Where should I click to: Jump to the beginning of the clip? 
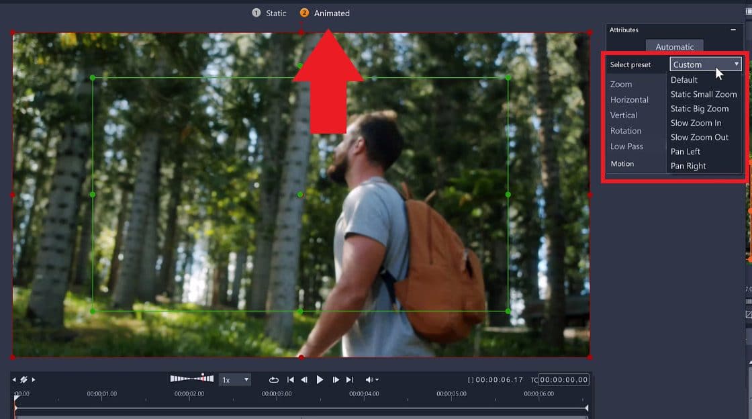point(290,379)
